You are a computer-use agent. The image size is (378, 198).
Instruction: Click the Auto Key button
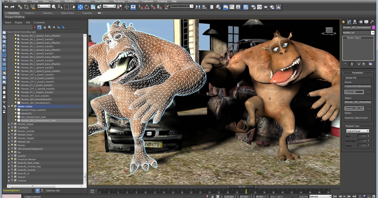click(x=303, y=197)
